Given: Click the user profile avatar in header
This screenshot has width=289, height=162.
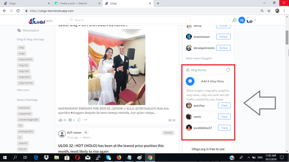Looking at the screenshot, I should (250, 20).
